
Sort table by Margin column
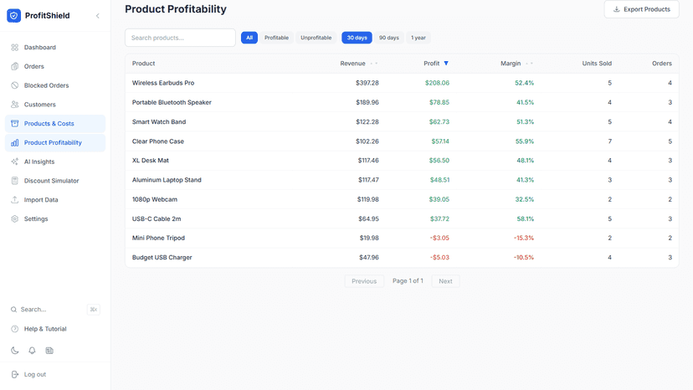pyautogui.click(x=516, y=64)
